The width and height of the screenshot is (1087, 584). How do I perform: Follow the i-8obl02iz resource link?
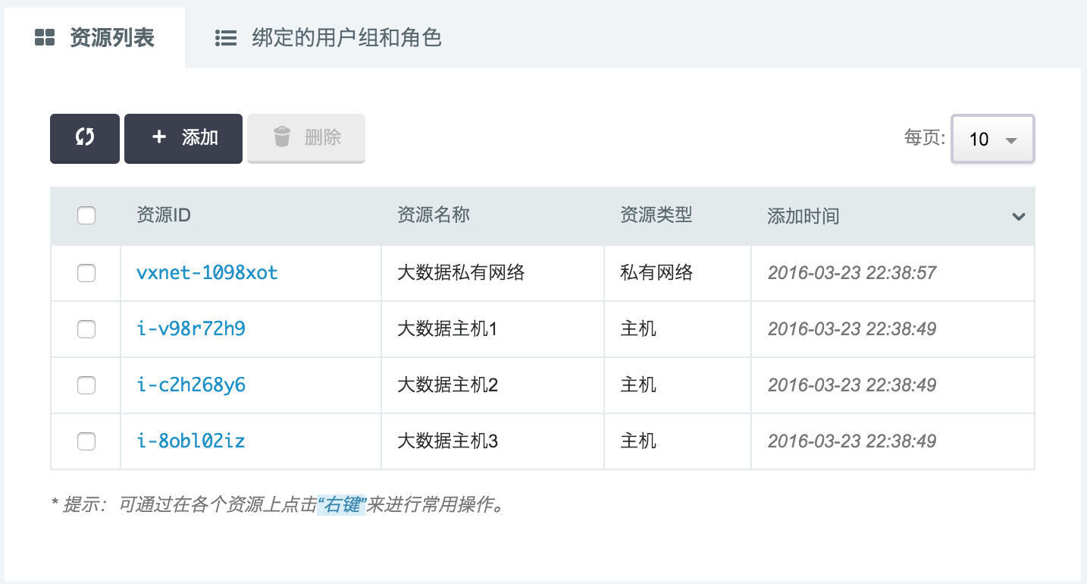[191, 441]
